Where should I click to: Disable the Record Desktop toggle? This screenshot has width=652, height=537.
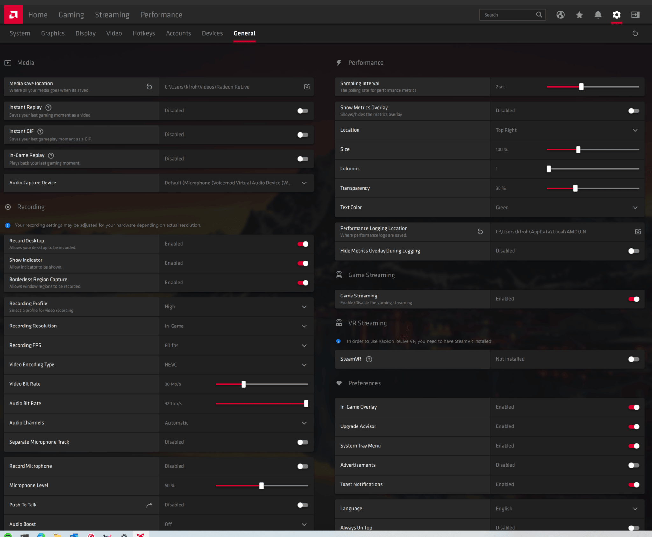(303, 244)
